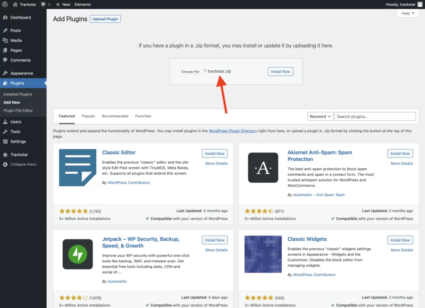Click the user avatar in the admin bar
The image size is (425, 308).
(420, 4)
